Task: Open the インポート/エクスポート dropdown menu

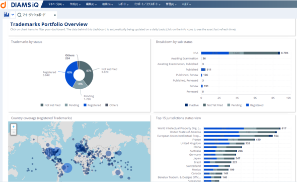Action: pyautogui.click(x=147, y=4)
